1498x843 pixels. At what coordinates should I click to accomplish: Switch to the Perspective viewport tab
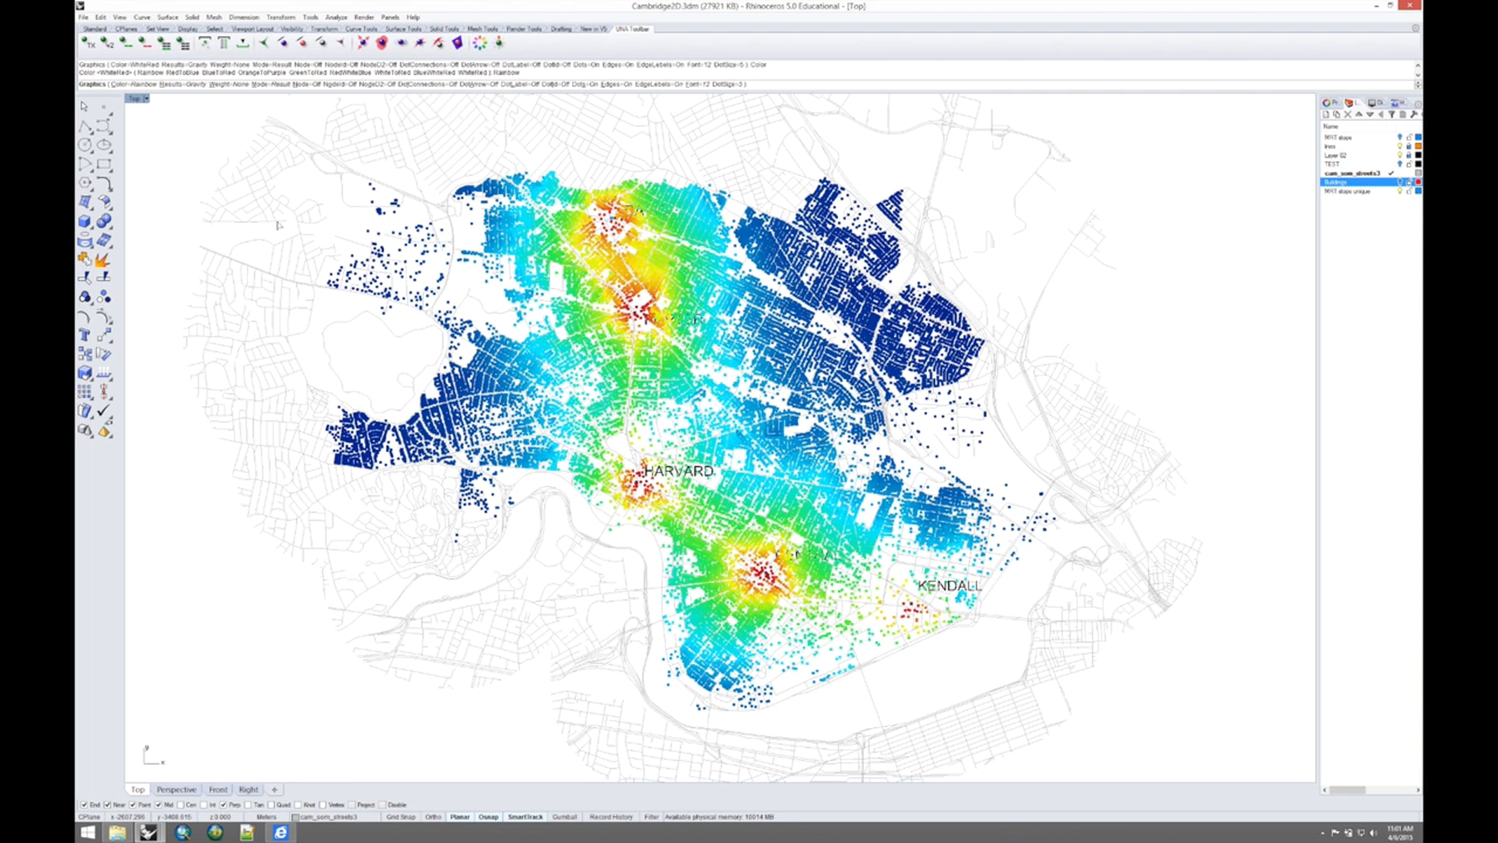[176, 790]
